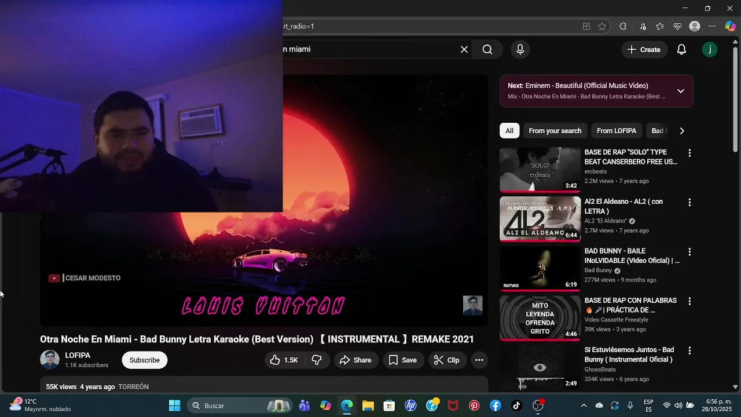Switch the ESP keyboard language indicator

tap(648, 405)
